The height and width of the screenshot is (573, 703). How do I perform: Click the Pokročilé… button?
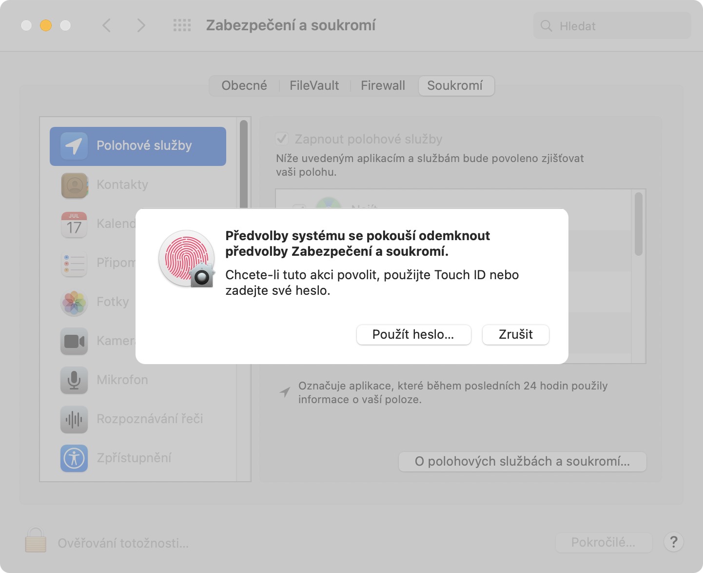coord(604,542)
